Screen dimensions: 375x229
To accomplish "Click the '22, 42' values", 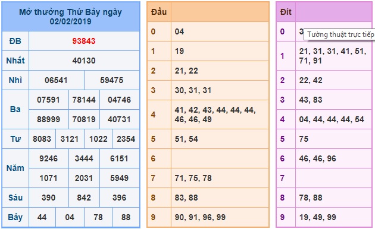I will pos(311,80).
